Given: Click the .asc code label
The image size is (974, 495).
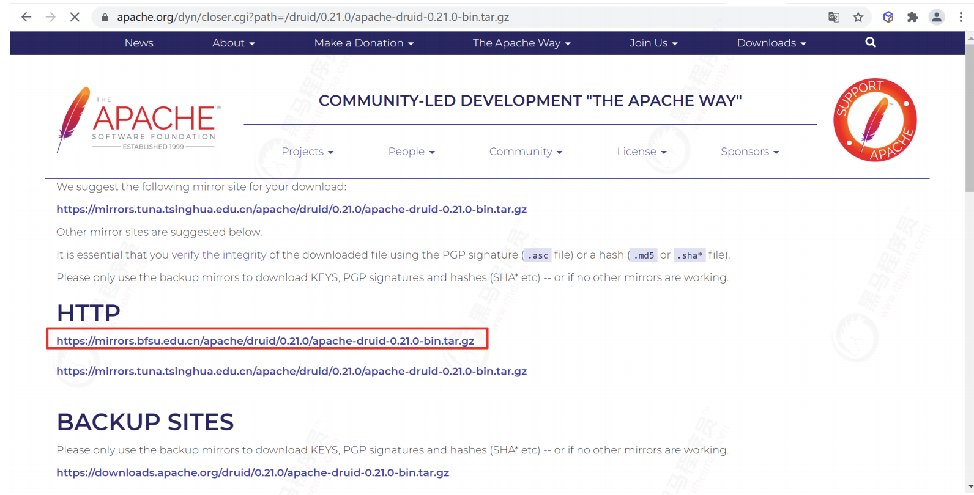Looking at the screenshot, I should point(538,255).
